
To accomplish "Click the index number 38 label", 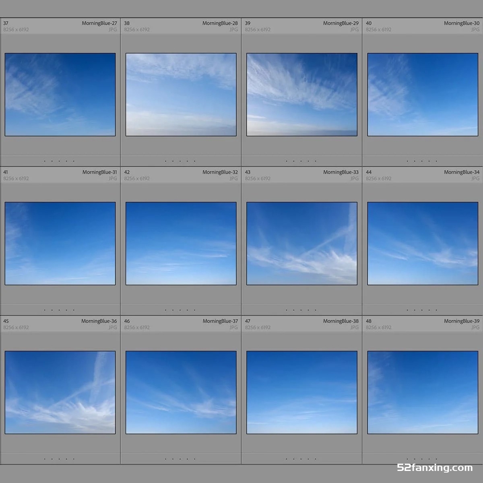I will click(127, 23).
